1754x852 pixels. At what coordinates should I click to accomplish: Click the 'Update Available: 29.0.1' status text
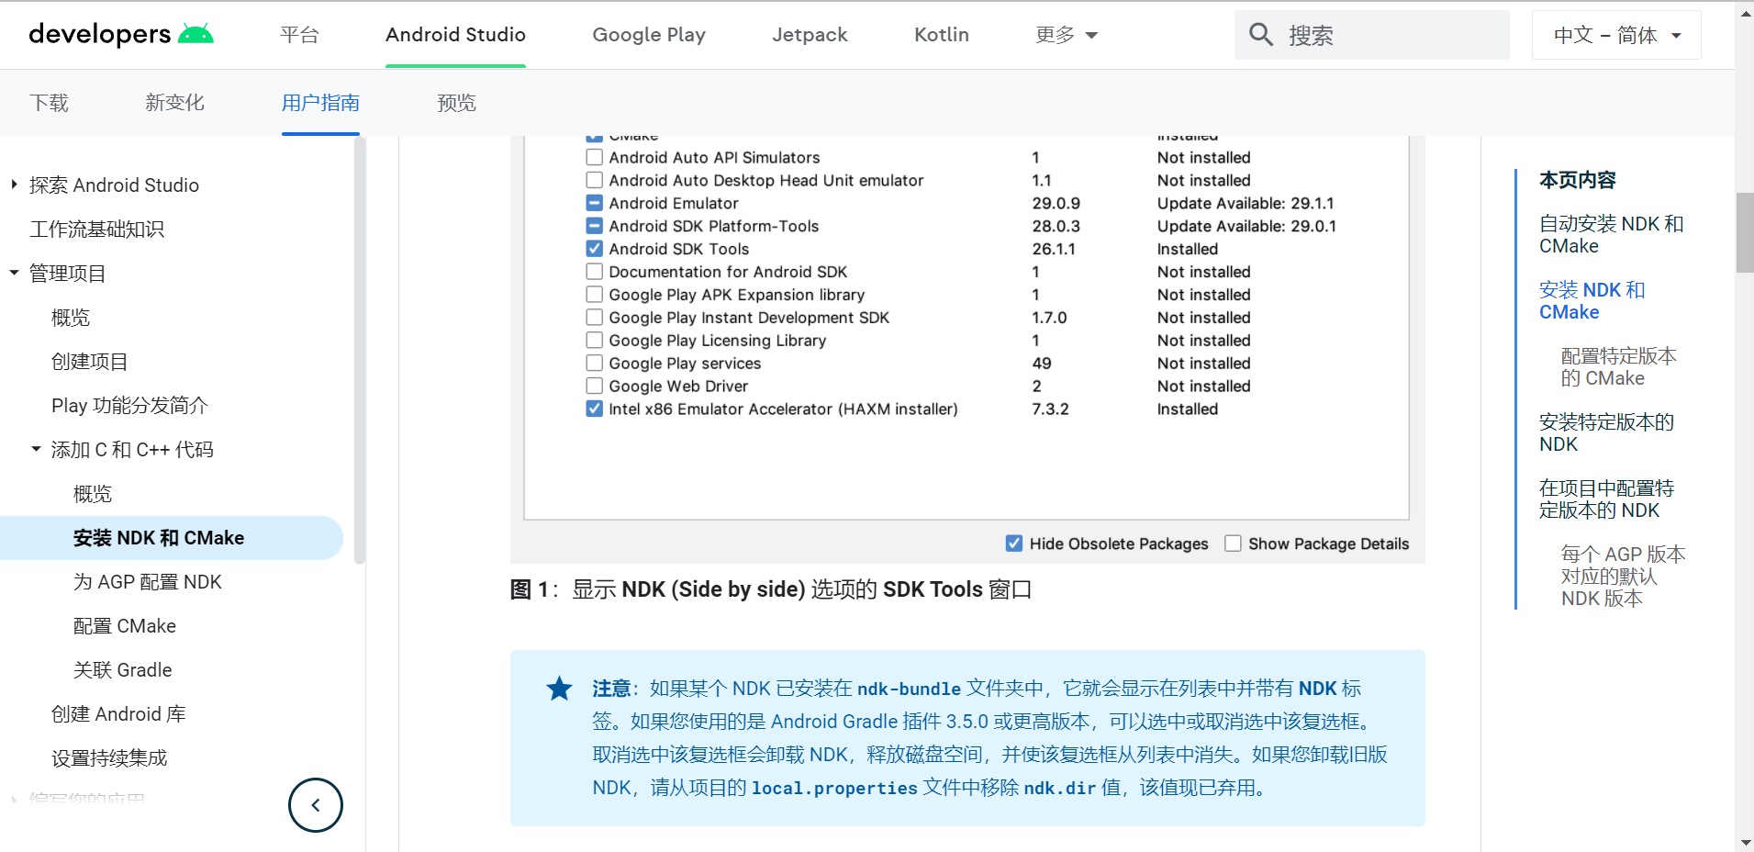click(x=1246, y=226)
